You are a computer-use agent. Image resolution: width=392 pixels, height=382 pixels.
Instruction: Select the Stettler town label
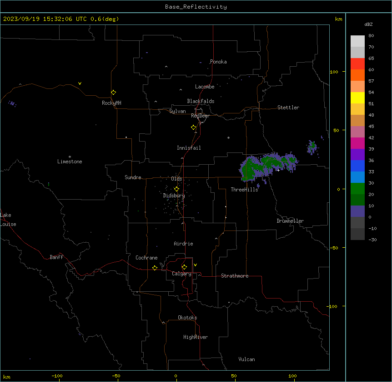pos(288,108)
